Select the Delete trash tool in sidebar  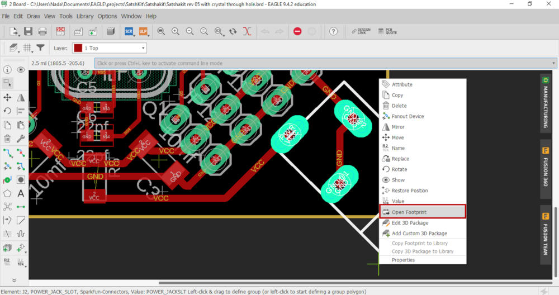click(x=7, y=138)
